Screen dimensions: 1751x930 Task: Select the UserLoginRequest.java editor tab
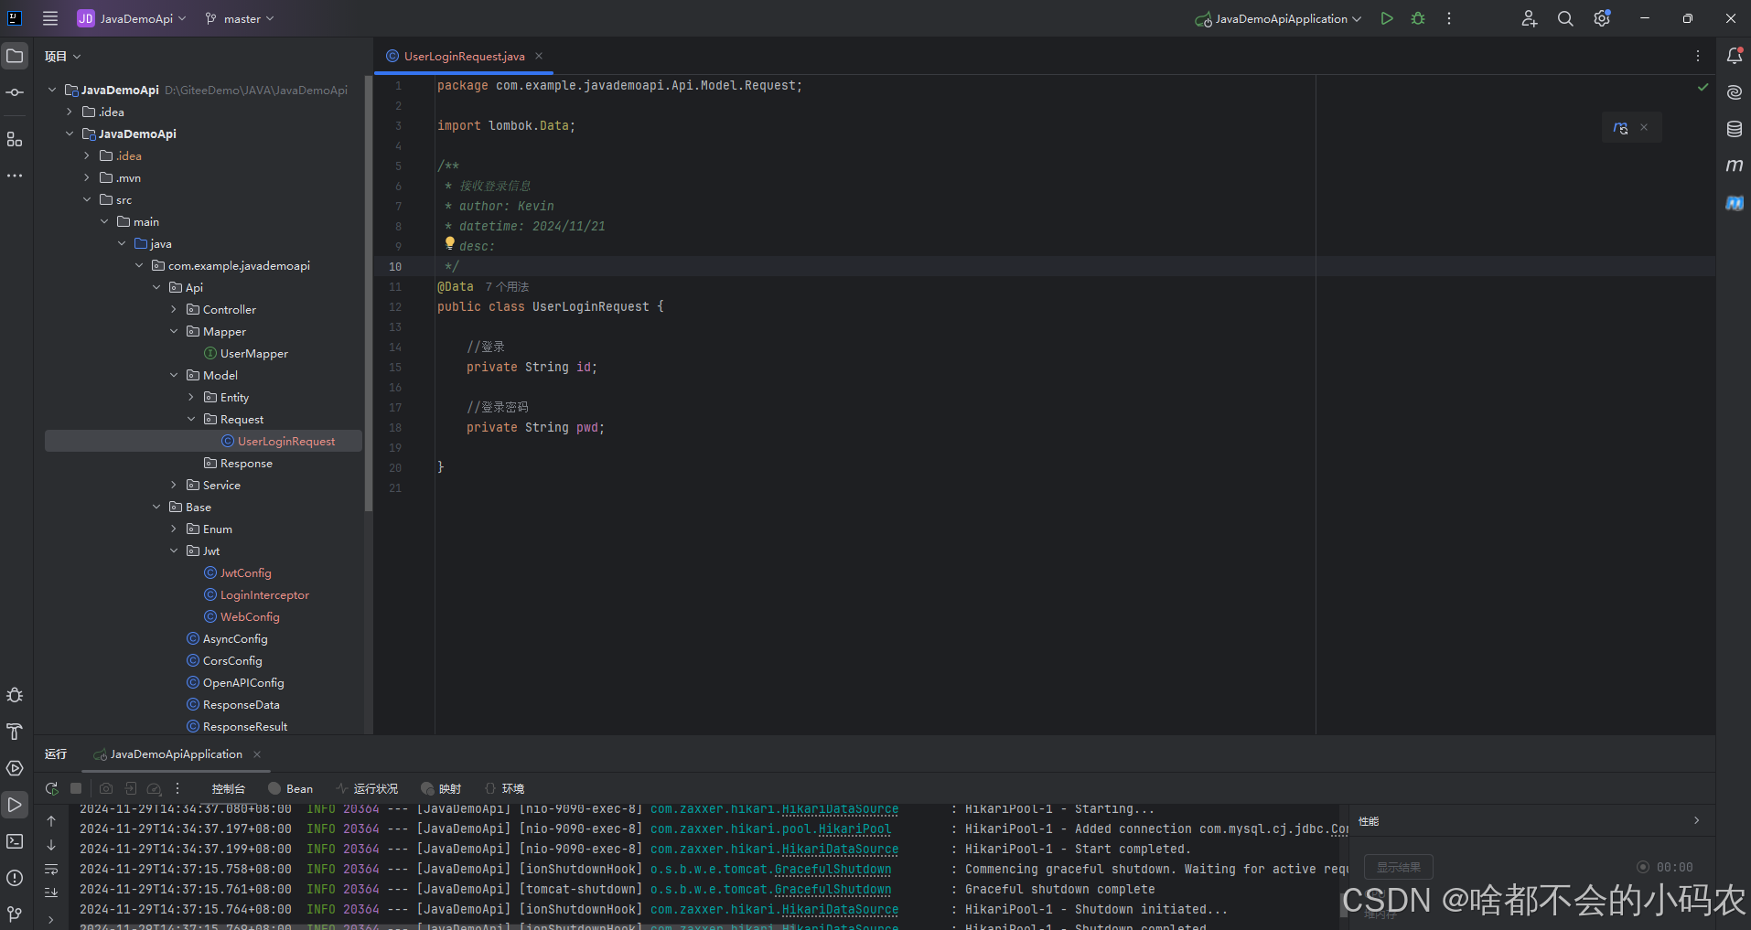coord(464,56)
